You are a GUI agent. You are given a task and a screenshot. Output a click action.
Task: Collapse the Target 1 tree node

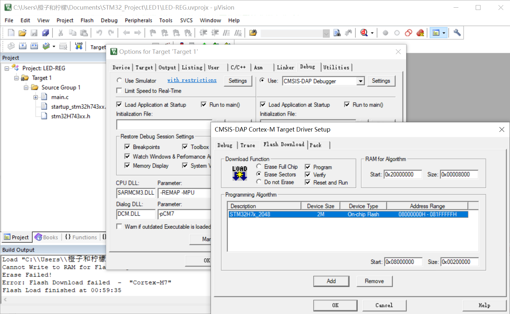tap(16, 78)
